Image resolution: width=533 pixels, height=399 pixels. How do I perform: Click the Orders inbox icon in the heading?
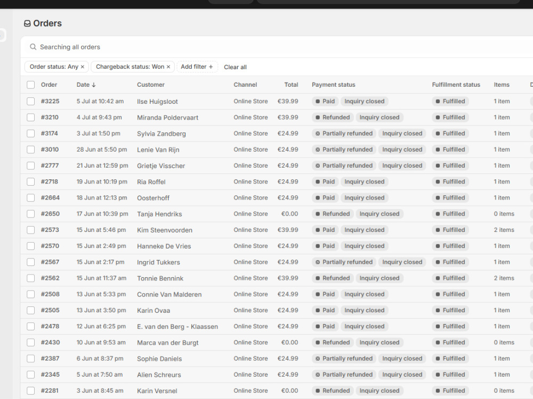pyautogui.click(x=27, y=23)
